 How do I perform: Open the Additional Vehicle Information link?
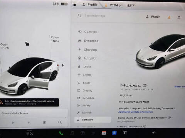[x=136, y=112]
